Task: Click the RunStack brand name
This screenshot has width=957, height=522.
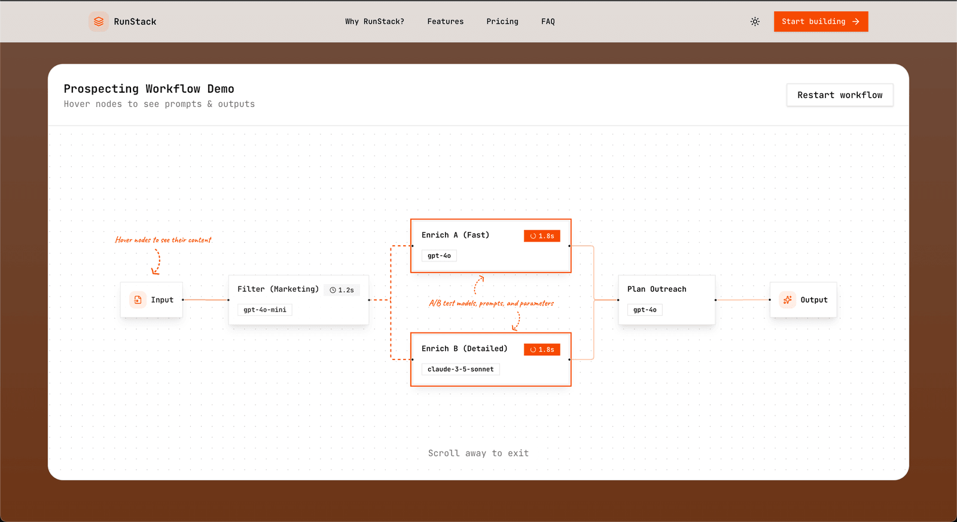Action: pyautogui.click(x=135, y=22)
